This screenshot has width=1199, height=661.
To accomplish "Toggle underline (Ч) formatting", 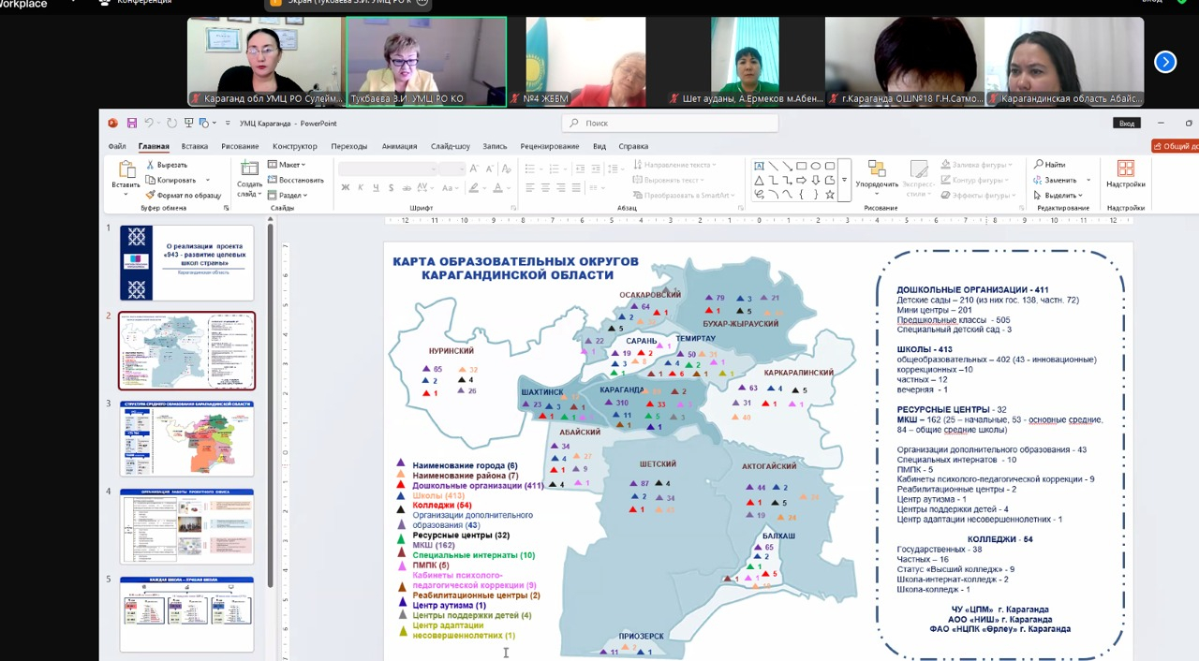I will pos(376,187).
